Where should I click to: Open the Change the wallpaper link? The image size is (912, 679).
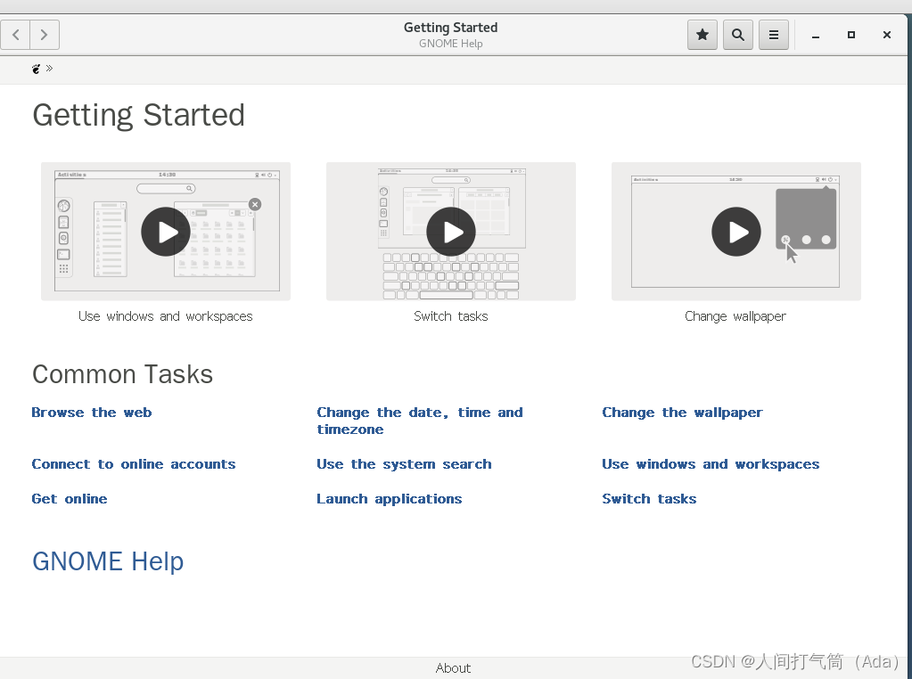point(682,413)
